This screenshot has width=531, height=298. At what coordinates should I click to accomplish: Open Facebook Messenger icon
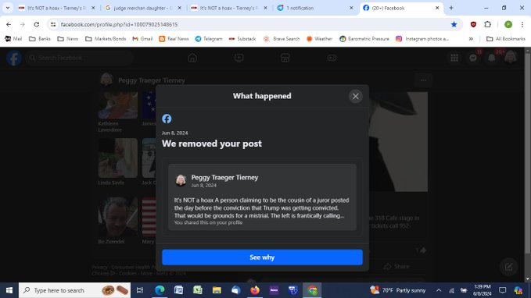pyautogui.click(x=473, y=58)
